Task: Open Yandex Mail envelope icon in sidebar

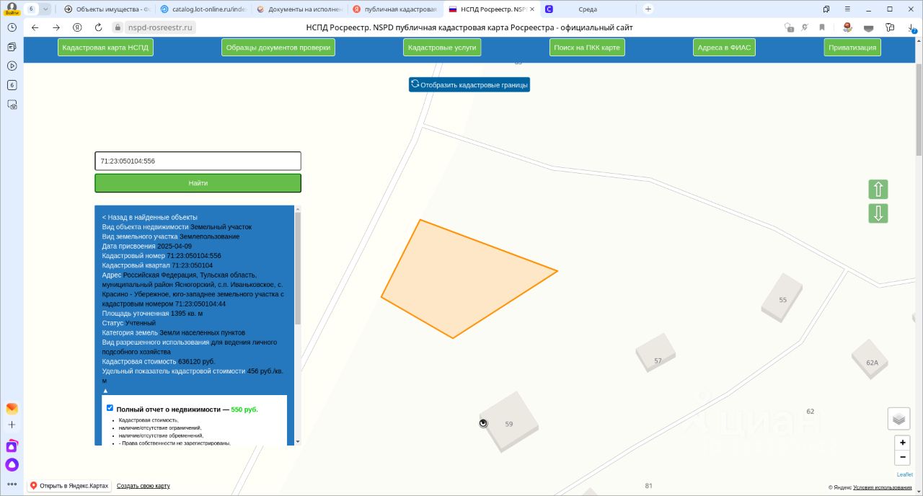Action: (x=12, y=408)
